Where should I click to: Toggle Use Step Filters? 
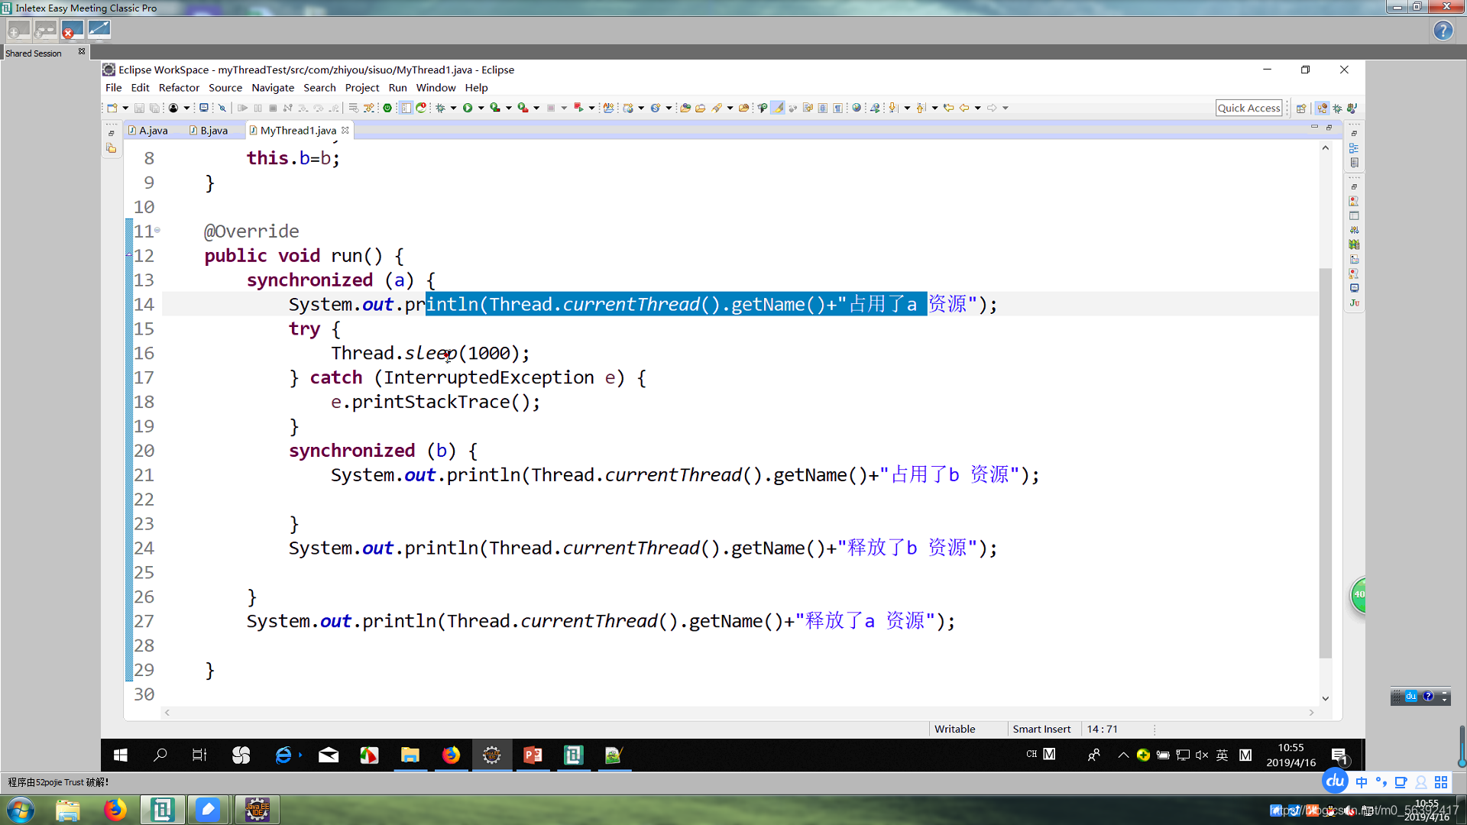point(368,108)
